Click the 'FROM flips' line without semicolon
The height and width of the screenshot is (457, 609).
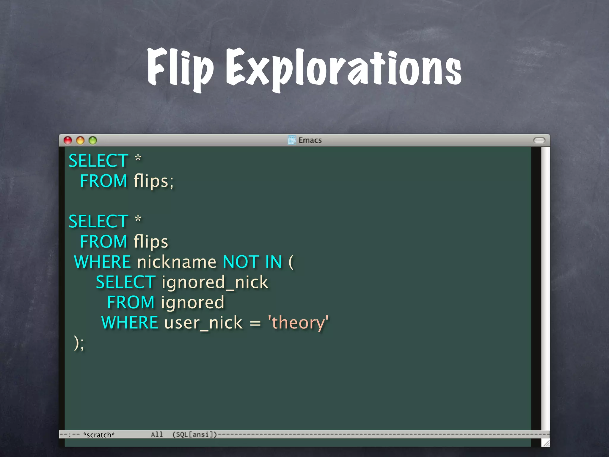124,242
